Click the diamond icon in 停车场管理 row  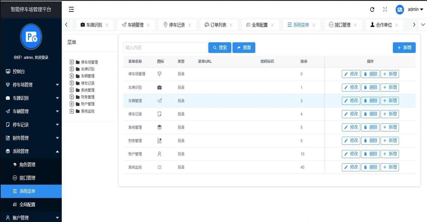click(x=160, y=74)
